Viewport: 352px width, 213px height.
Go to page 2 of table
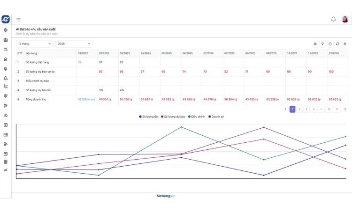tap(299, 109)
